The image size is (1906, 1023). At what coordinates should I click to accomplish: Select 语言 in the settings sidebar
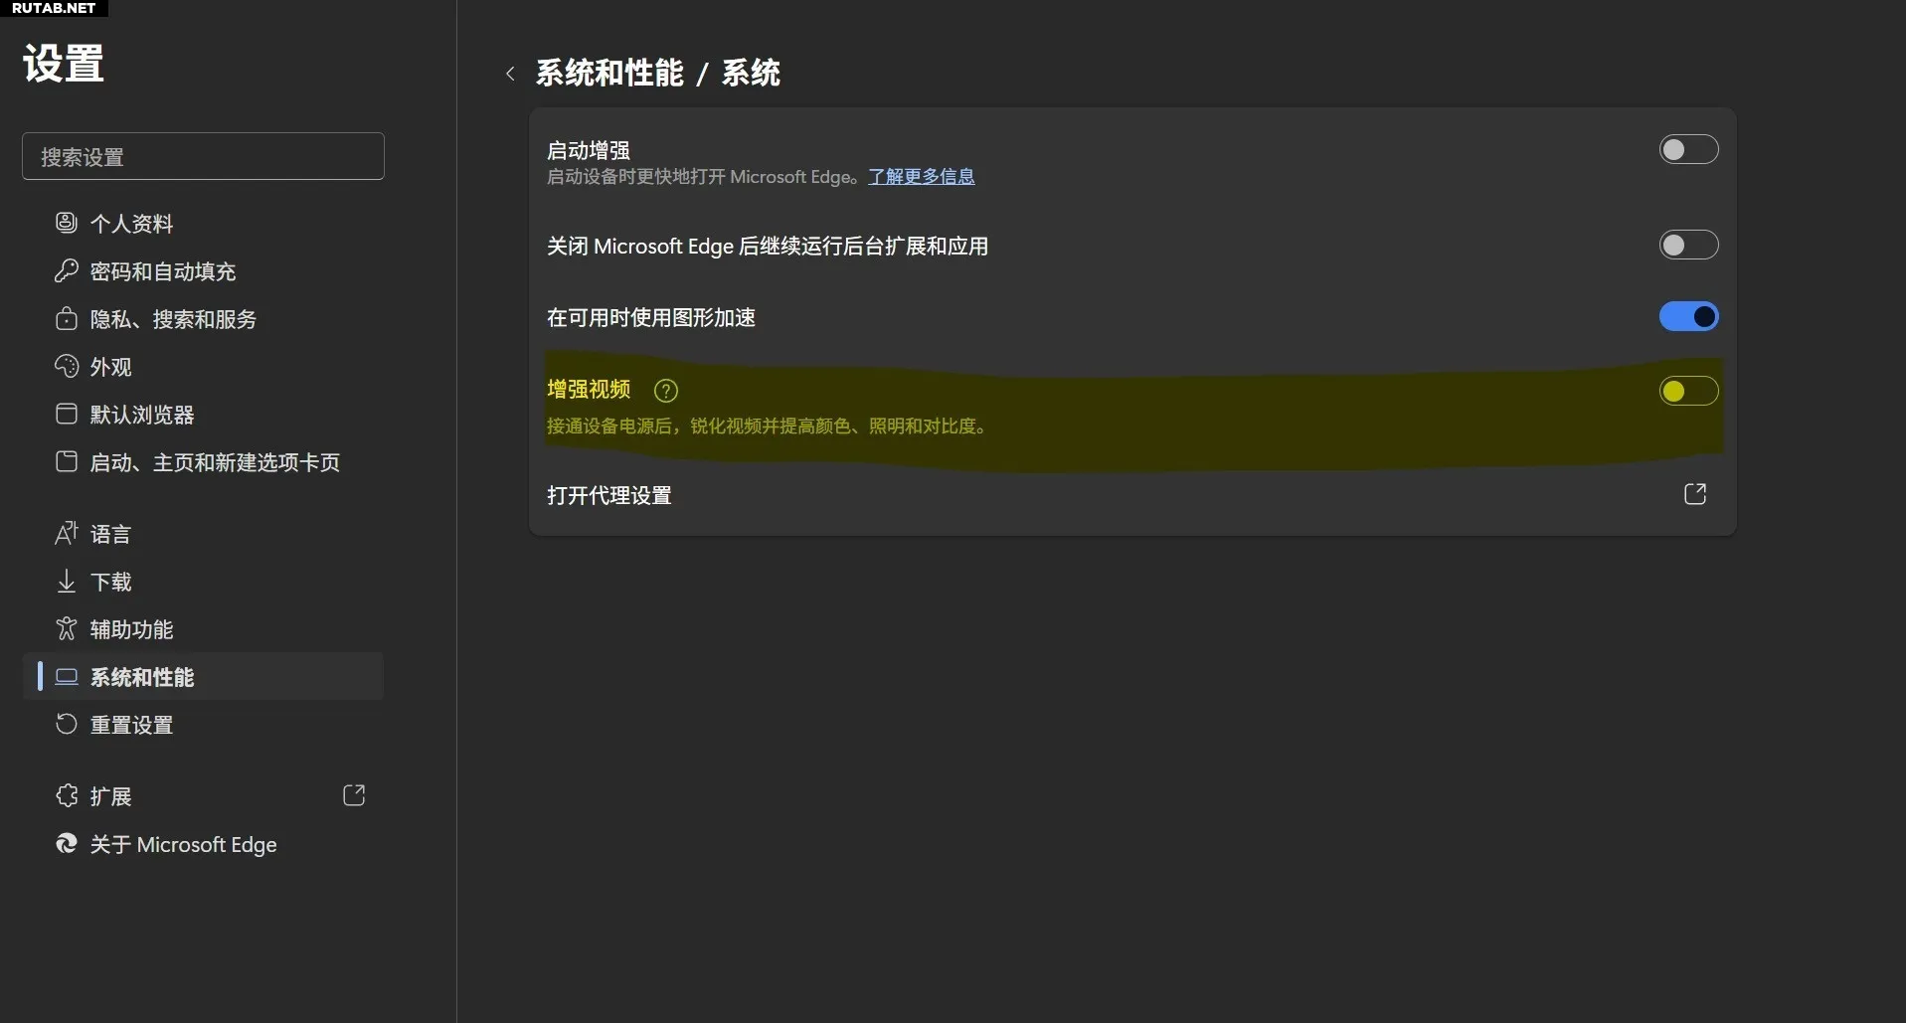pyautogui.click(x=110, y=534)
